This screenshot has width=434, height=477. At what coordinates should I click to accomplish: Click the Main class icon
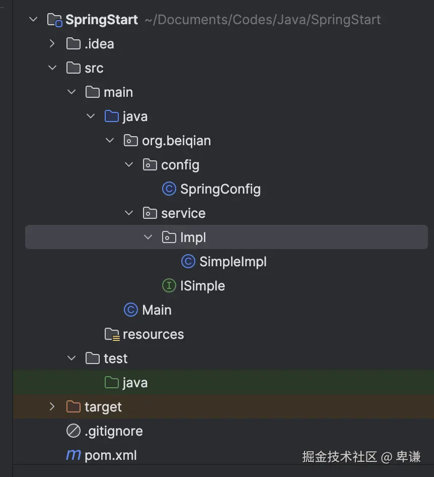point(131,310)
